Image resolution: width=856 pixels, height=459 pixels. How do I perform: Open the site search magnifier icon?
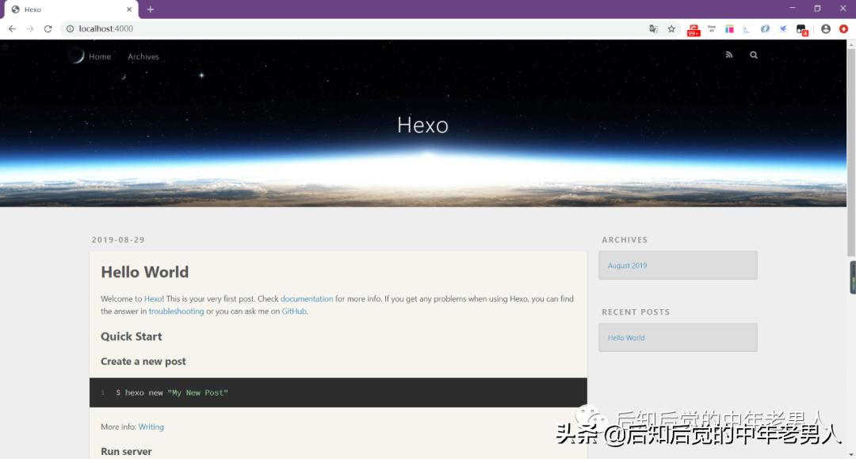(x=753, y=55)
